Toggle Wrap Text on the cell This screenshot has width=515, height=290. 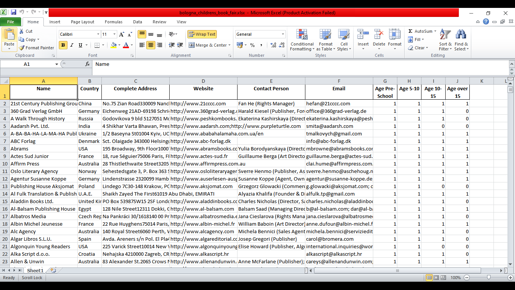coord(202,34)
